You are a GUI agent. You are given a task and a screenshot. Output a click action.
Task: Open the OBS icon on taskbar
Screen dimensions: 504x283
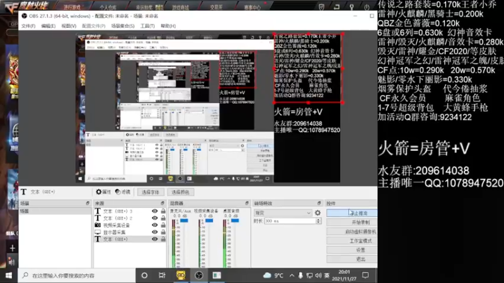pos(198,275)
